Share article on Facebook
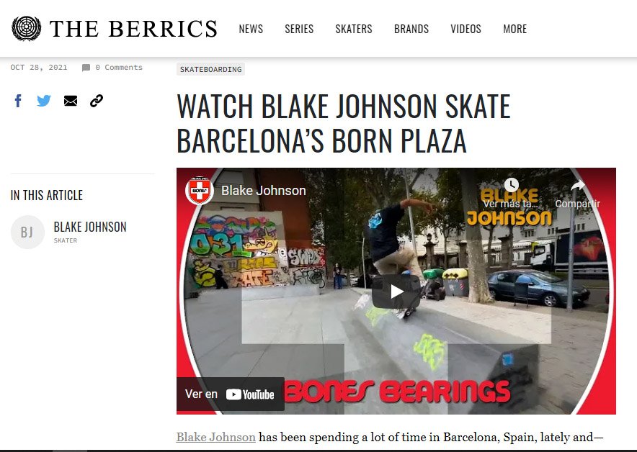 click(18, 101)
